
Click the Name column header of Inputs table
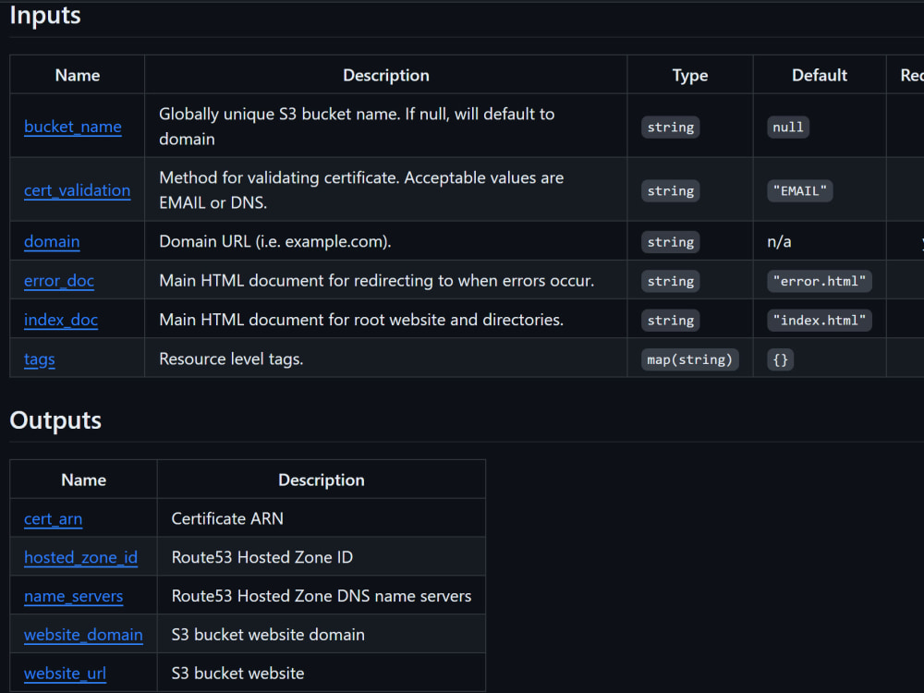(77, 75)
